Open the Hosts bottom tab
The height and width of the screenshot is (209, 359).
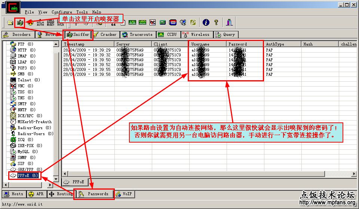coord(14,194)
